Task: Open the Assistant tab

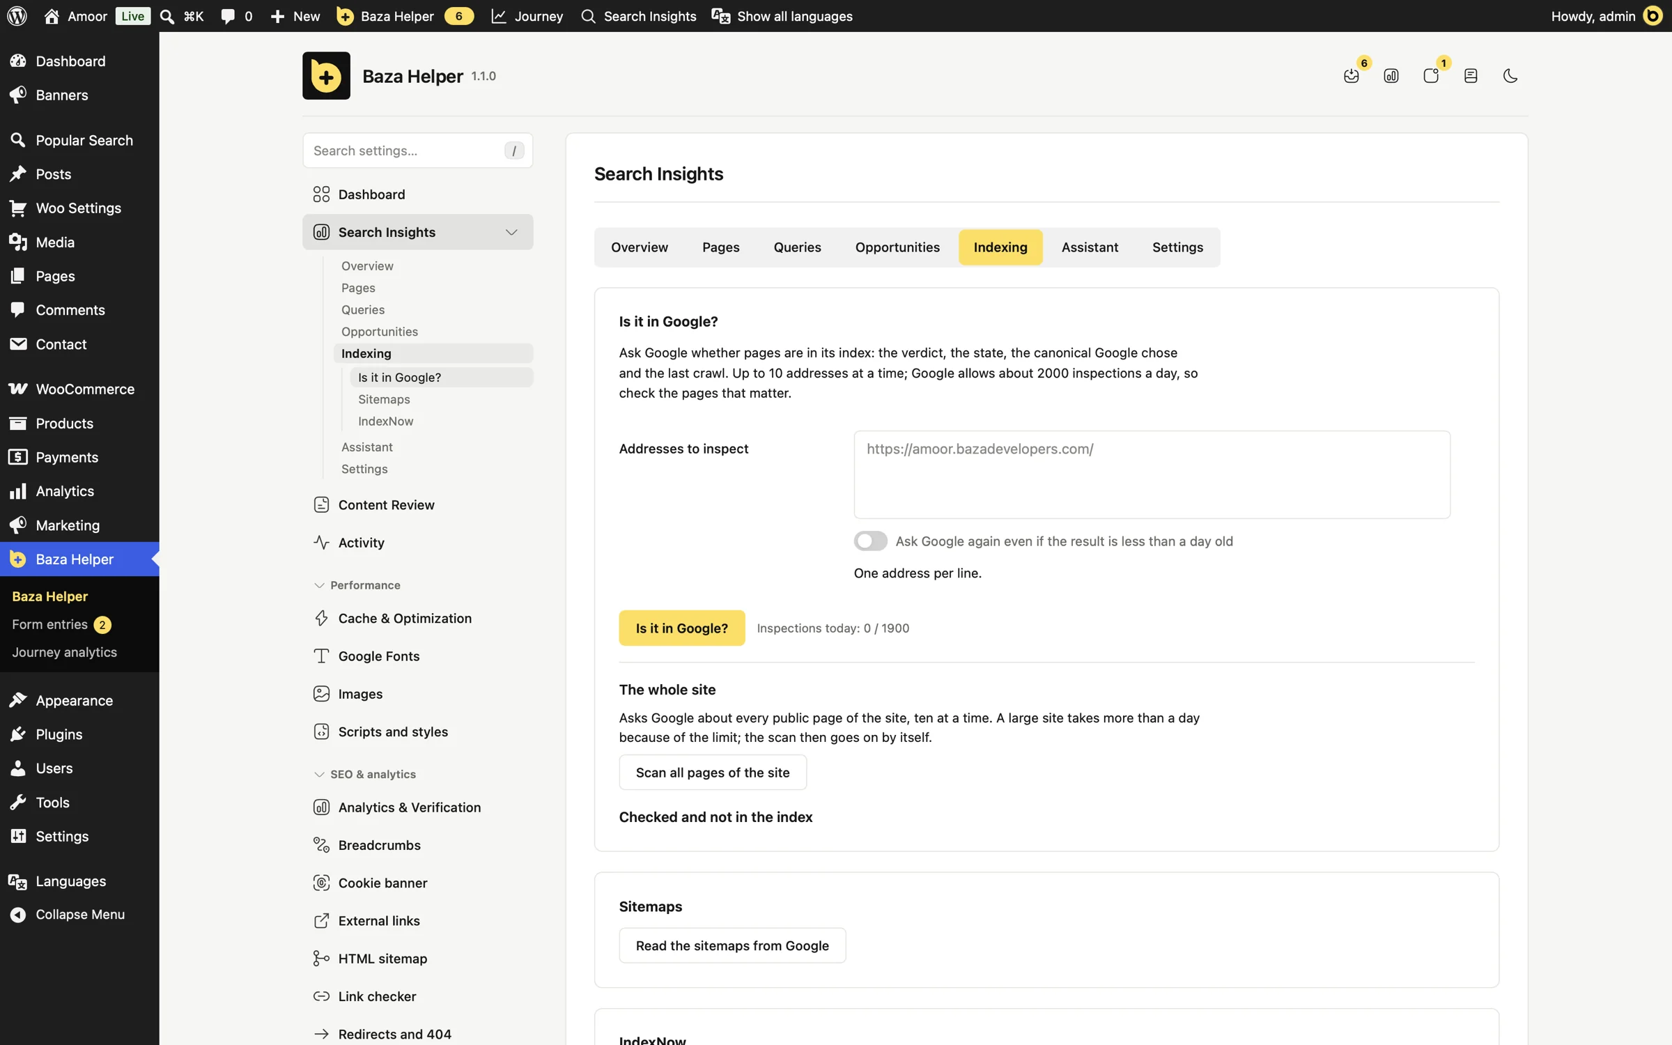Action: click(x=1090, y=247)
